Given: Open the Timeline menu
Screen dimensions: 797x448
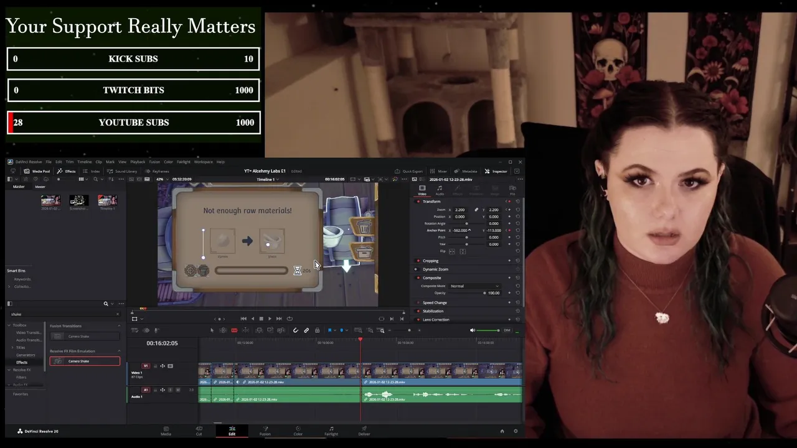Looking at the screenshot, I should click(x=84, y=162).
